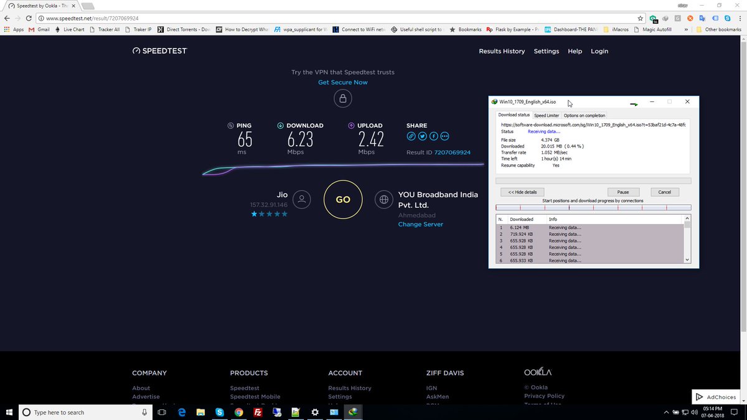Expand the bookmarks bar overflow chevron

coord(686,29)
